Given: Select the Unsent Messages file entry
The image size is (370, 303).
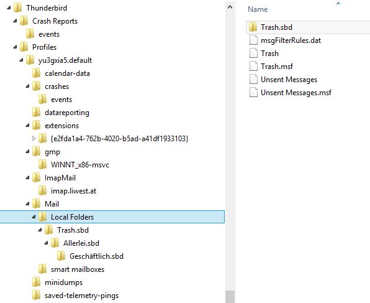Looking at the screenshot, I should (289, 80).
